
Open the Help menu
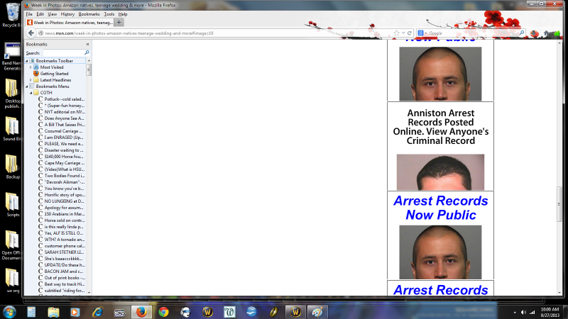[123, 14]
